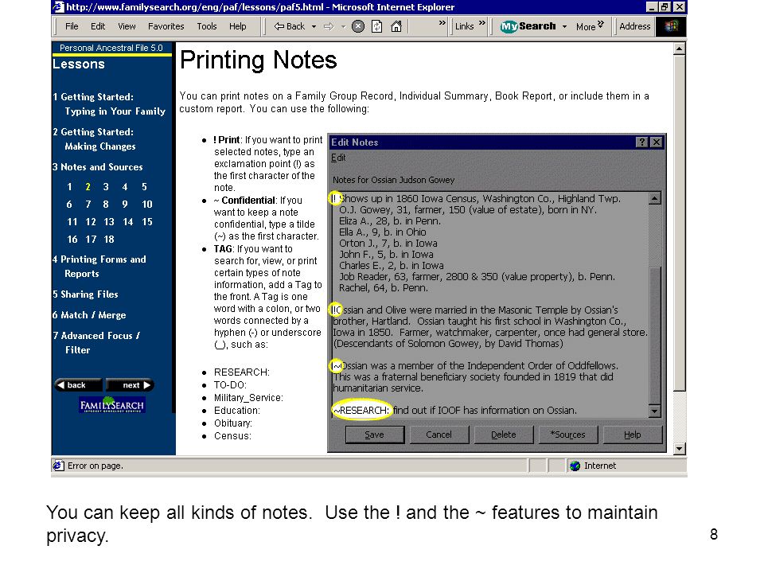Image resolution: width=764 pixels, height=573 pixels.
Task: Go to Notes and Sources page 18
Action: pyautogui.click(x=109, y=240)
